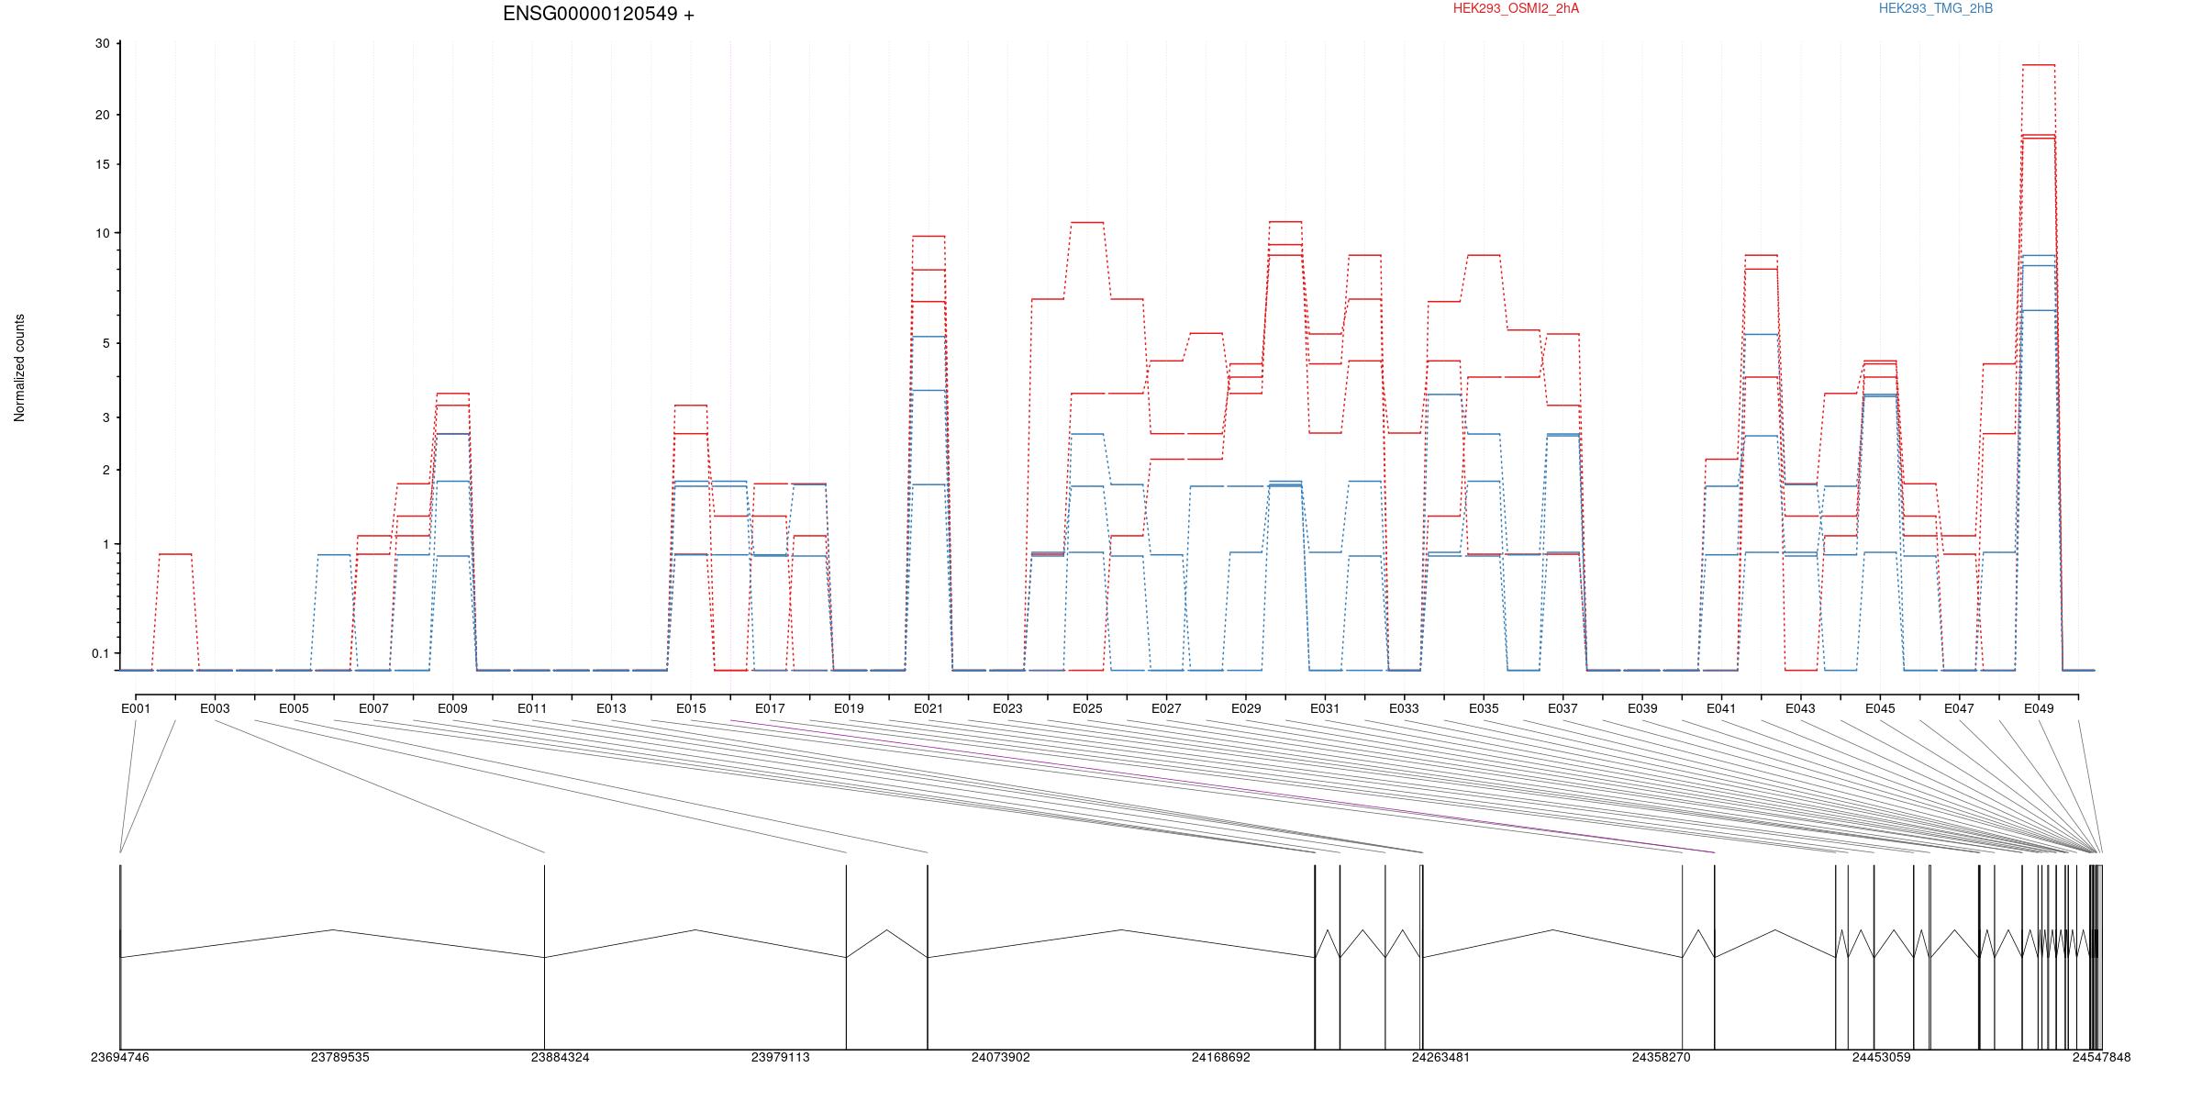This screenshot has width=2202, height=1101.
Task: Click the gene title ENSG00000120549 +
Action: [x=598, y=14]
